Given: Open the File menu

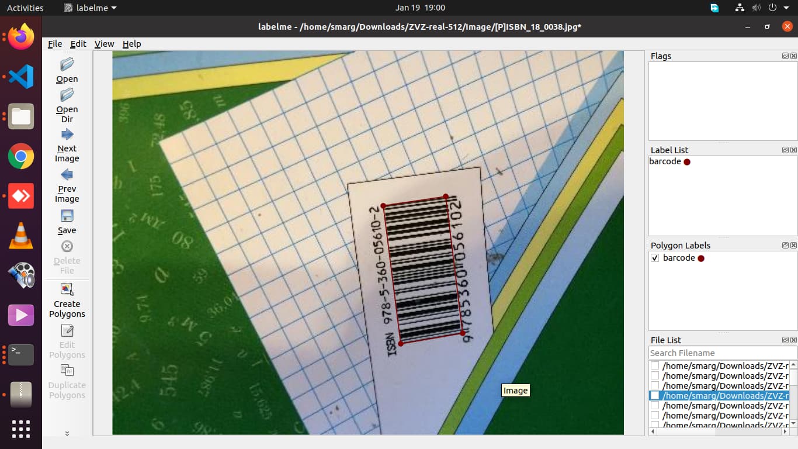Looking at the screenshot, I should point(55,44).
